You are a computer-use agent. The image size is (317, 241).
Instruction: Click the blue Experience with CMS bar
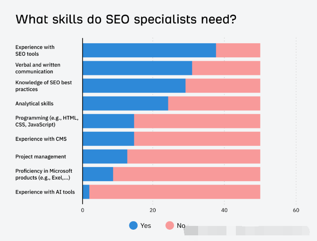[x=108, y=139]
